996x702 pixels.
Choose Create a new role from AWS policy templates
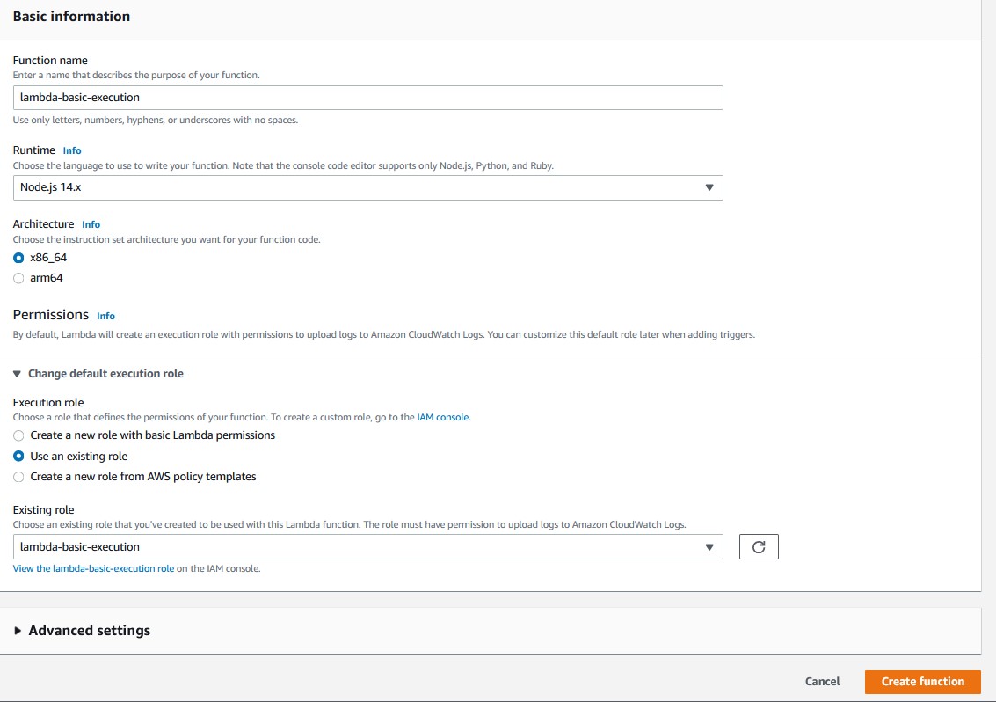pos(18,477)
